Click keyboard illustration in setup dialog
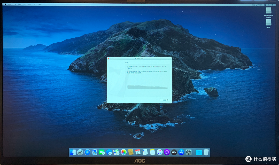Screen dimensions: 279x165 pyautogui.click(x=147, y=87)
